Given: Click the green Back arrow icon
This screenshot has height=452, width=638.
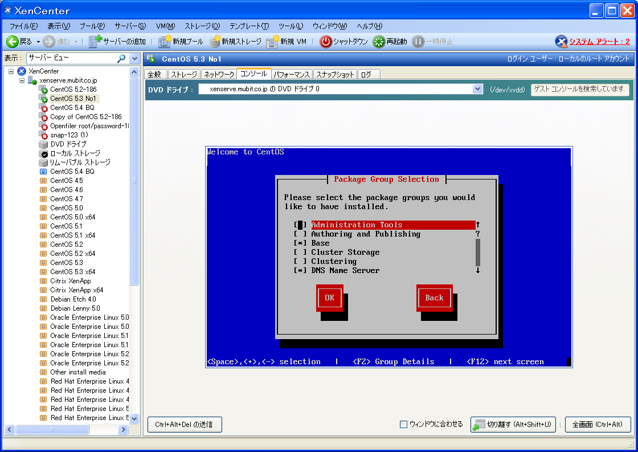Looking at the screenshot, I should [12, 42].
